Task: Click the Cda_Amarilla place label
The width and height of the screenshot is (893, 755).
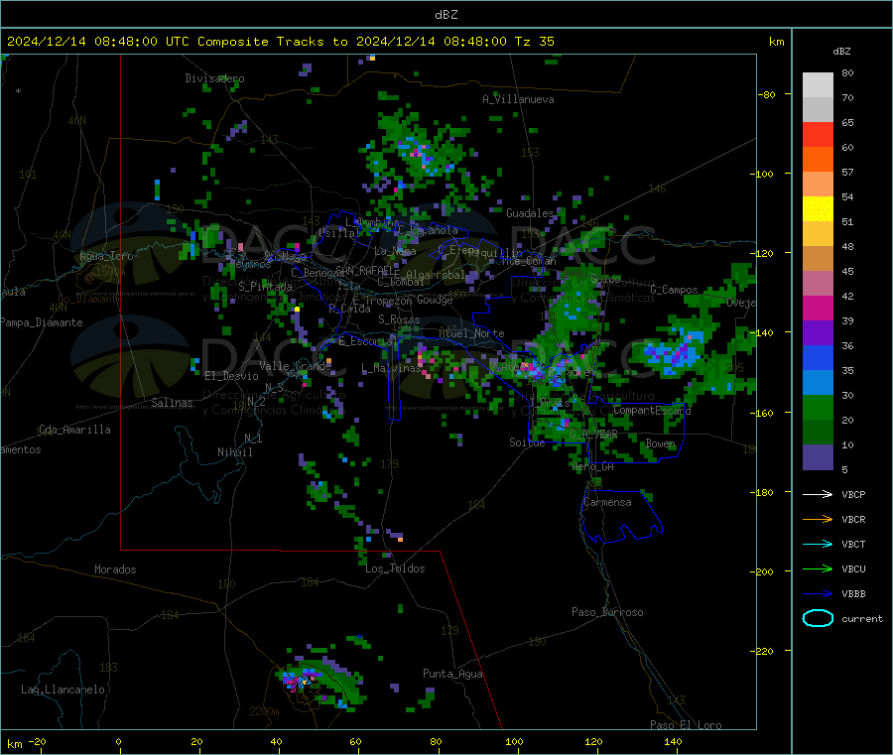Action: [74, 430]
